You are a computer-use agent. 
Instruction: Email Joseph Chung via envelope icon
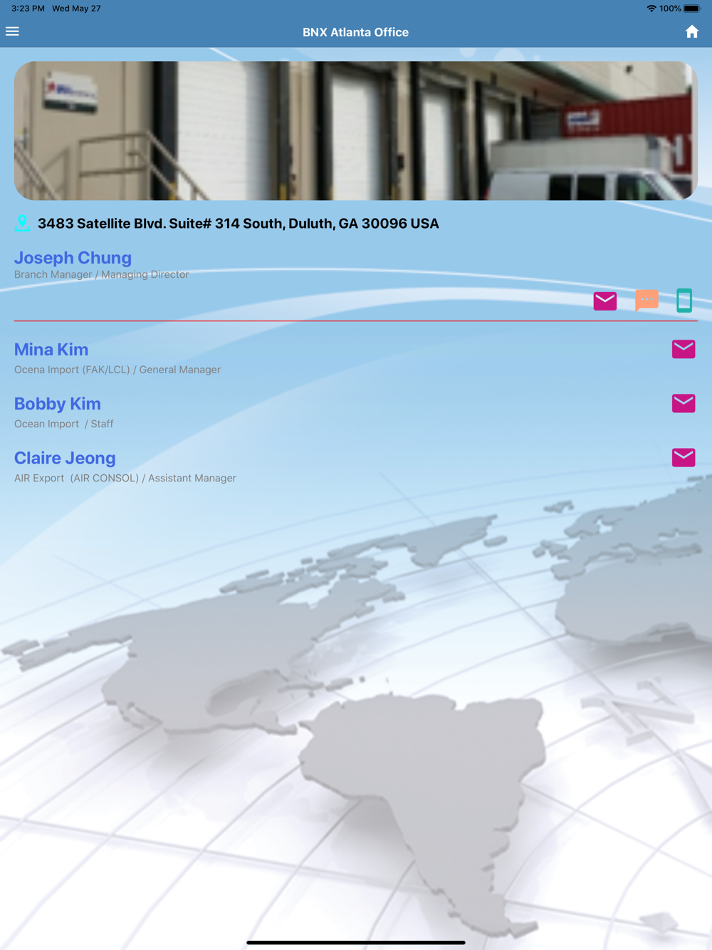tap(605, 301)
